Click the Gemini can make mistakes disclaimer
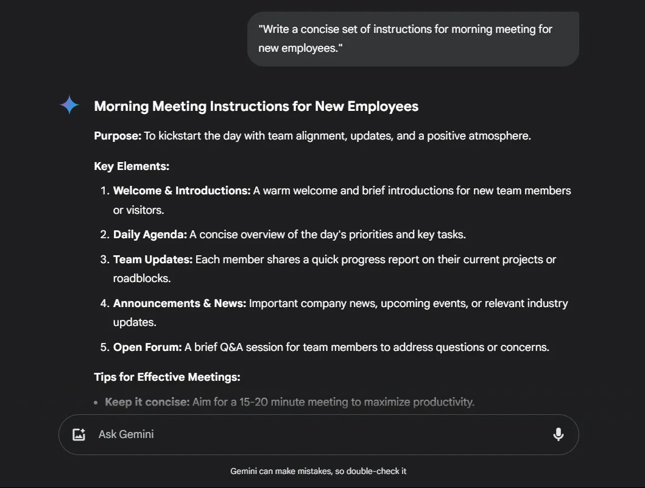This screenshot has width=645, height=488. (x=319, y=471)
